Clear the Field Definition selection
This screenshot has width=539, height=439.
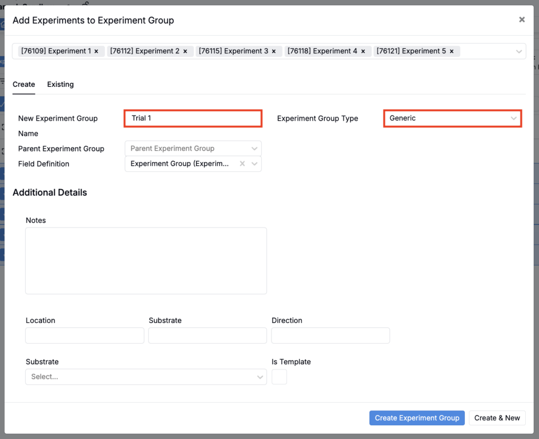pyautogui.click(x=242, y=164)
